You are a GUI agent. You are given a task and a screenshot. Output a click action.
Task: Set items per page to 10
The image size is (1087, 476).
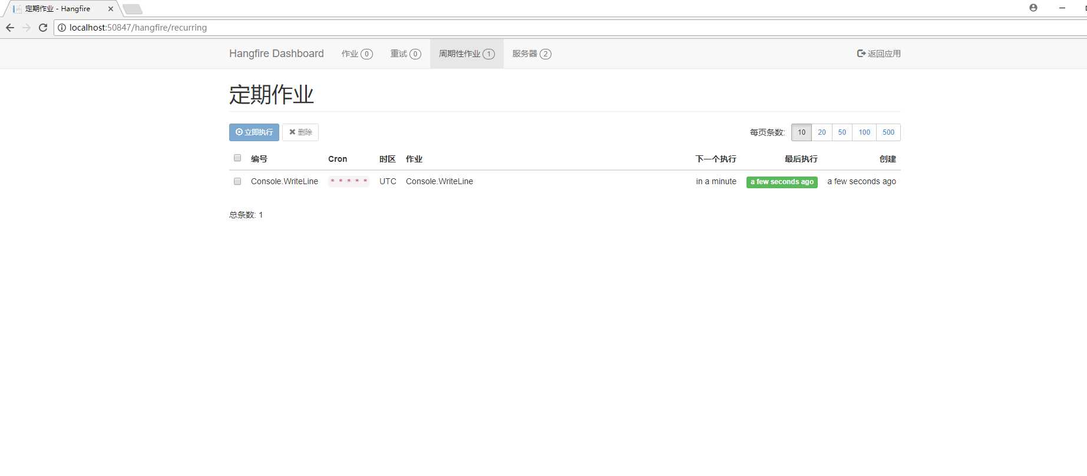(801, 132)
